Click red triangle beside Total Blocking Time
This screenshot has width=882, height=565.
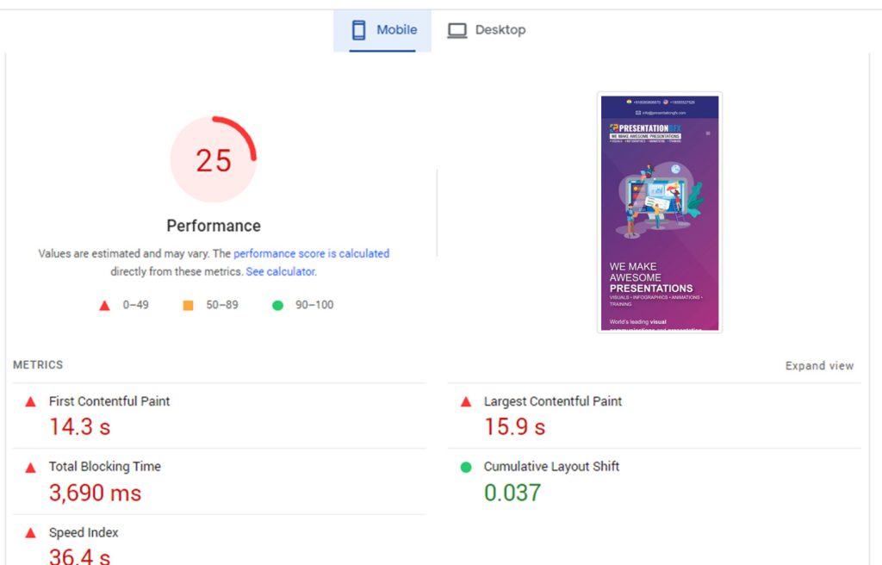click(30, 467)
